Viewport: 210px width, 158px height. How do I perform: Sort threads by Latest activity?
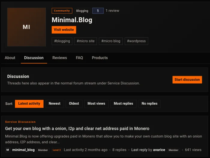(x=29, y=104)
